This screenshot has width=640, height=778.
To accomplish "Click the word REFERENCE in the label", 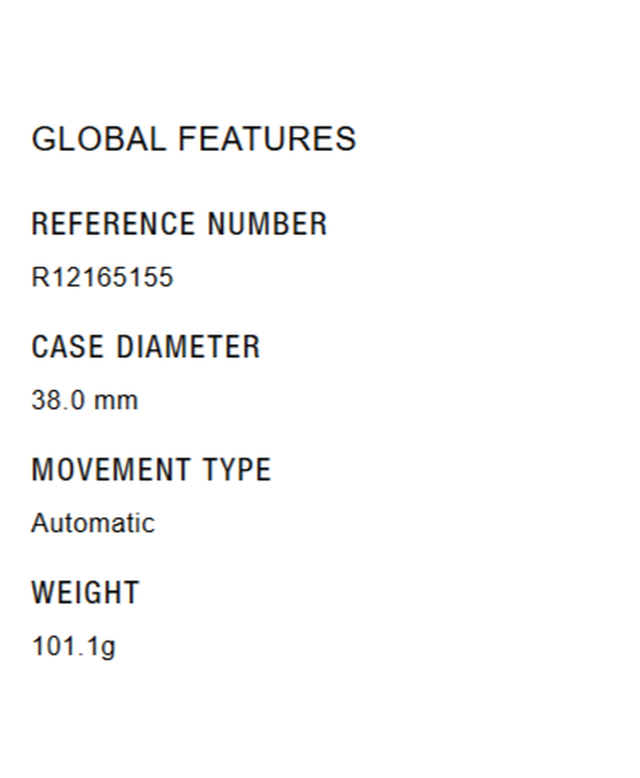I will tap(113, 224).
